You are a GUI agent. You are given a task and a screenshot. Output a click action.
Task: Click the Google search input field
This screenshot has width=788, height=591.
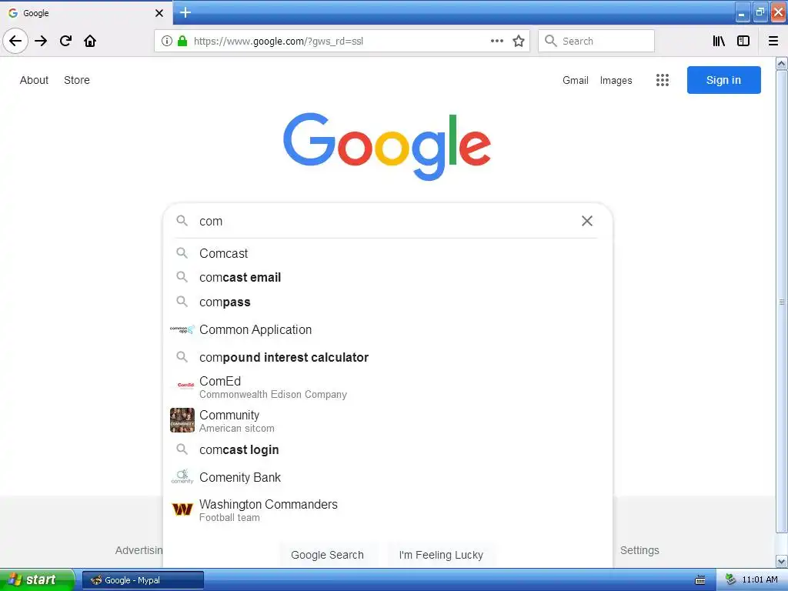point(387,221)
